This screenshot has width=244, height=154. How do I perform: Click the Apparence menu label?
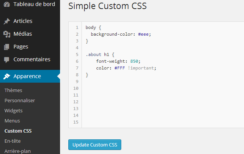coord(27,76)
